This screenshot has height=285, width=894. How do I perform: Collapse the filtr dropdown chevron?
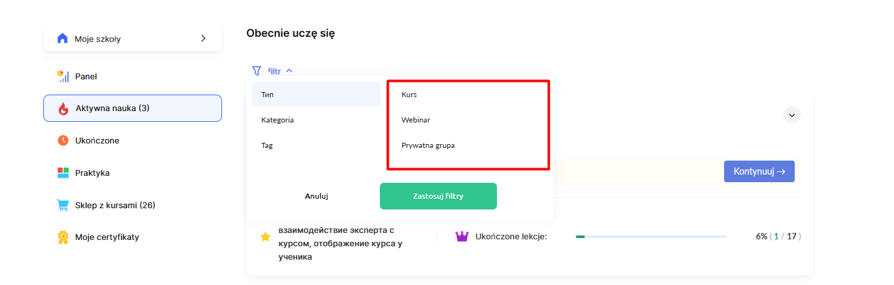(290, 71)
